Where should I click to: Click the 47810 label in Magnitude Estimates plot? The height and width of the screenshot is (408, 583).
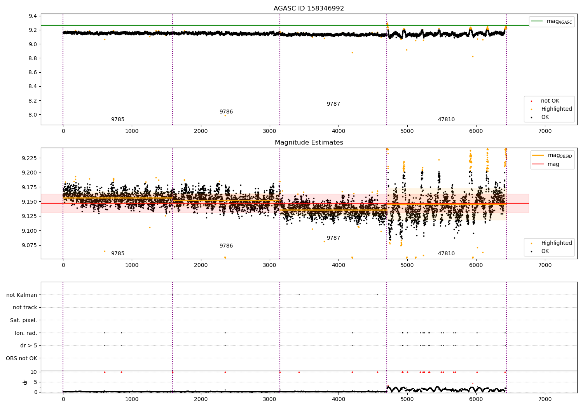[x=446, y=254]
